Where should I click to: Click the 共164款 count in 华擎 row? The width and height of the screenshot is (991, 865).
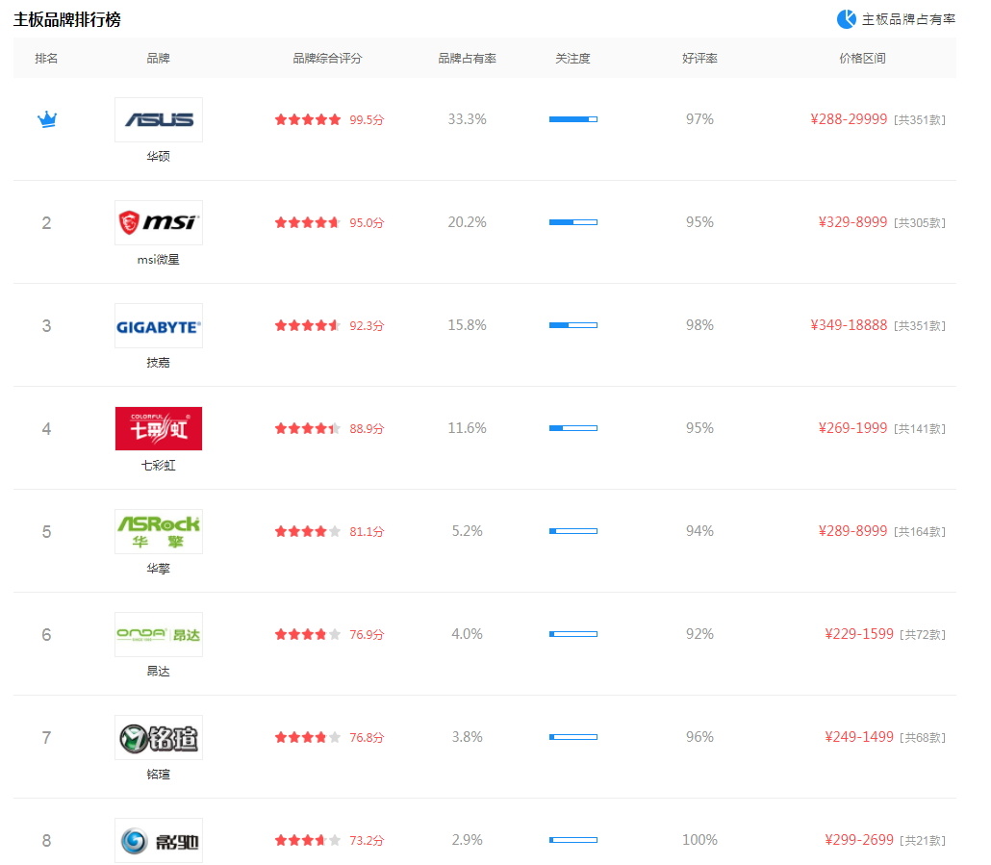[920, 532]
